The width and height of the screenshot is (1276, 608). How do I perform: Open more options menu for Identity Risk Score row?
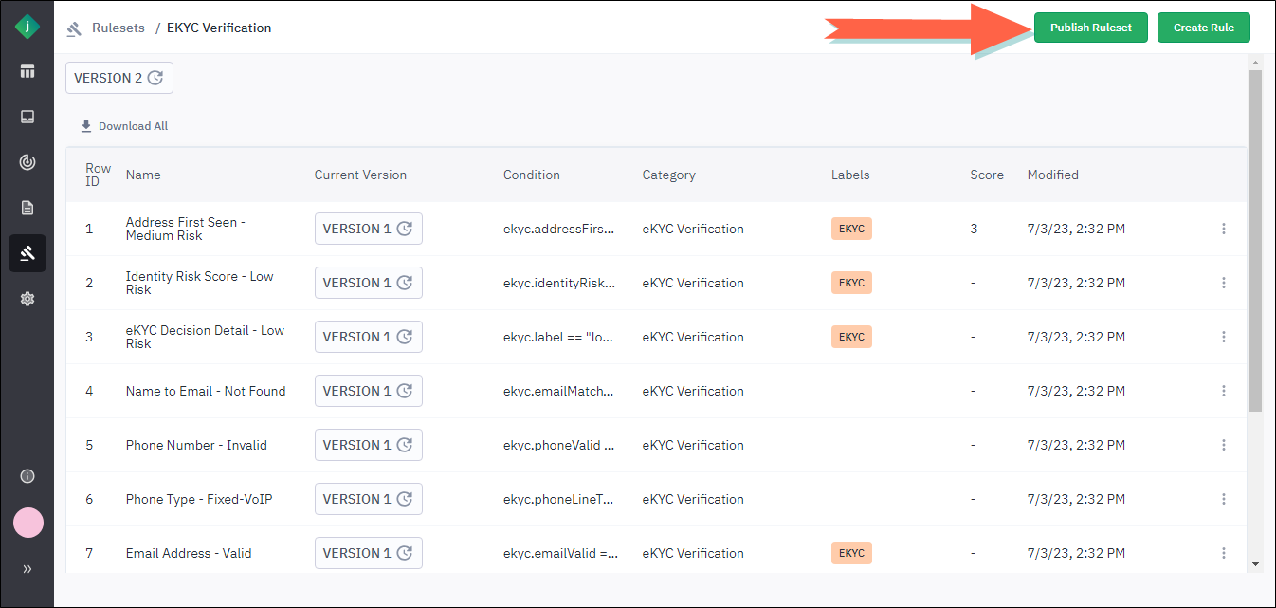tap(1224, 283)
